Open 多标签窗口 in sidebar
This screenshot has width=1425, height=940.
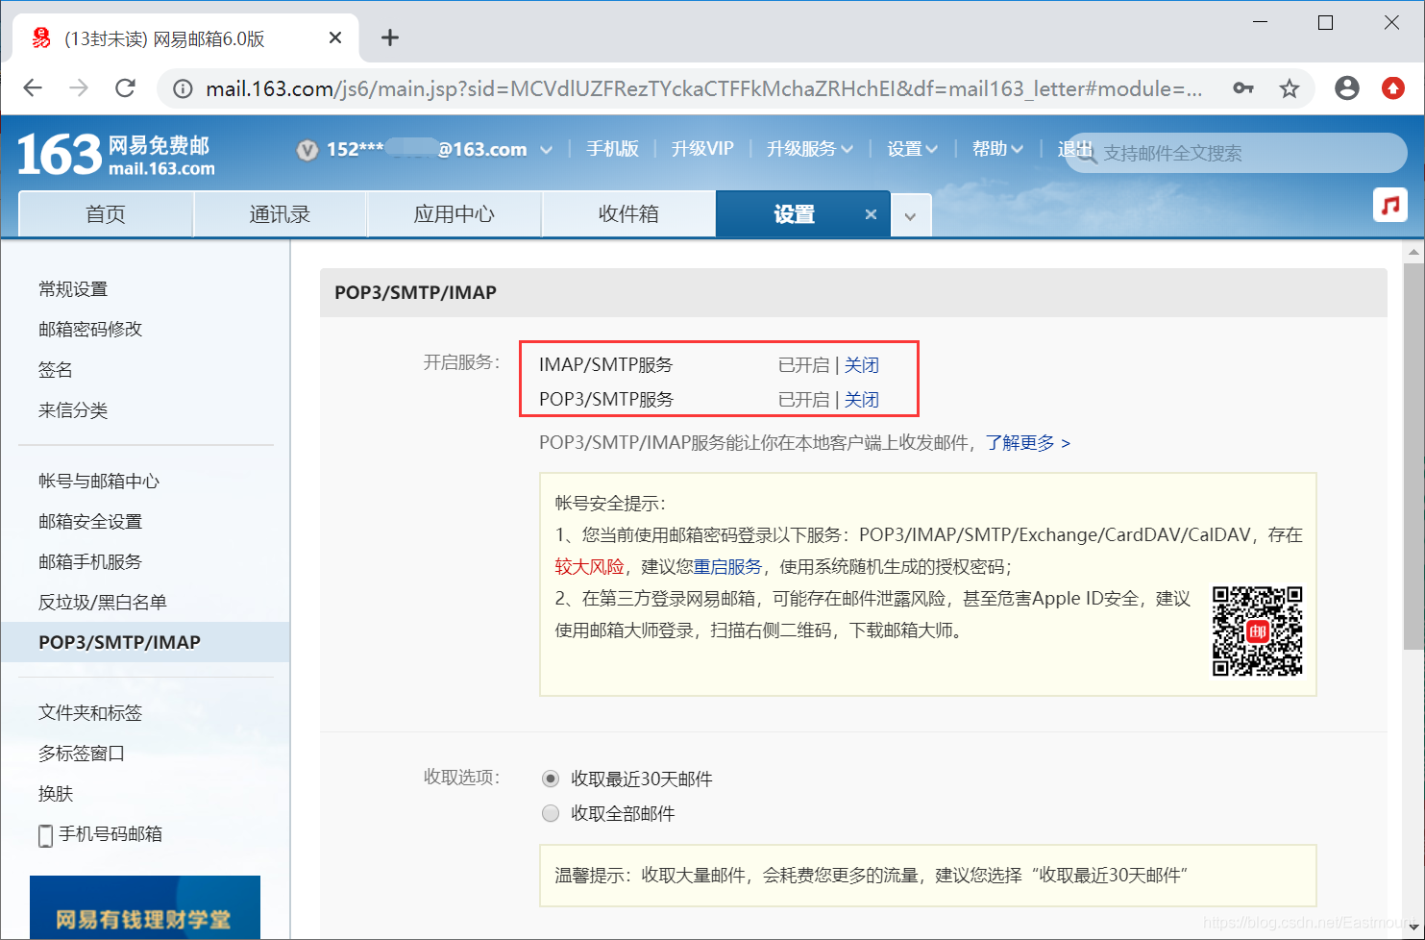pos(82,754)
